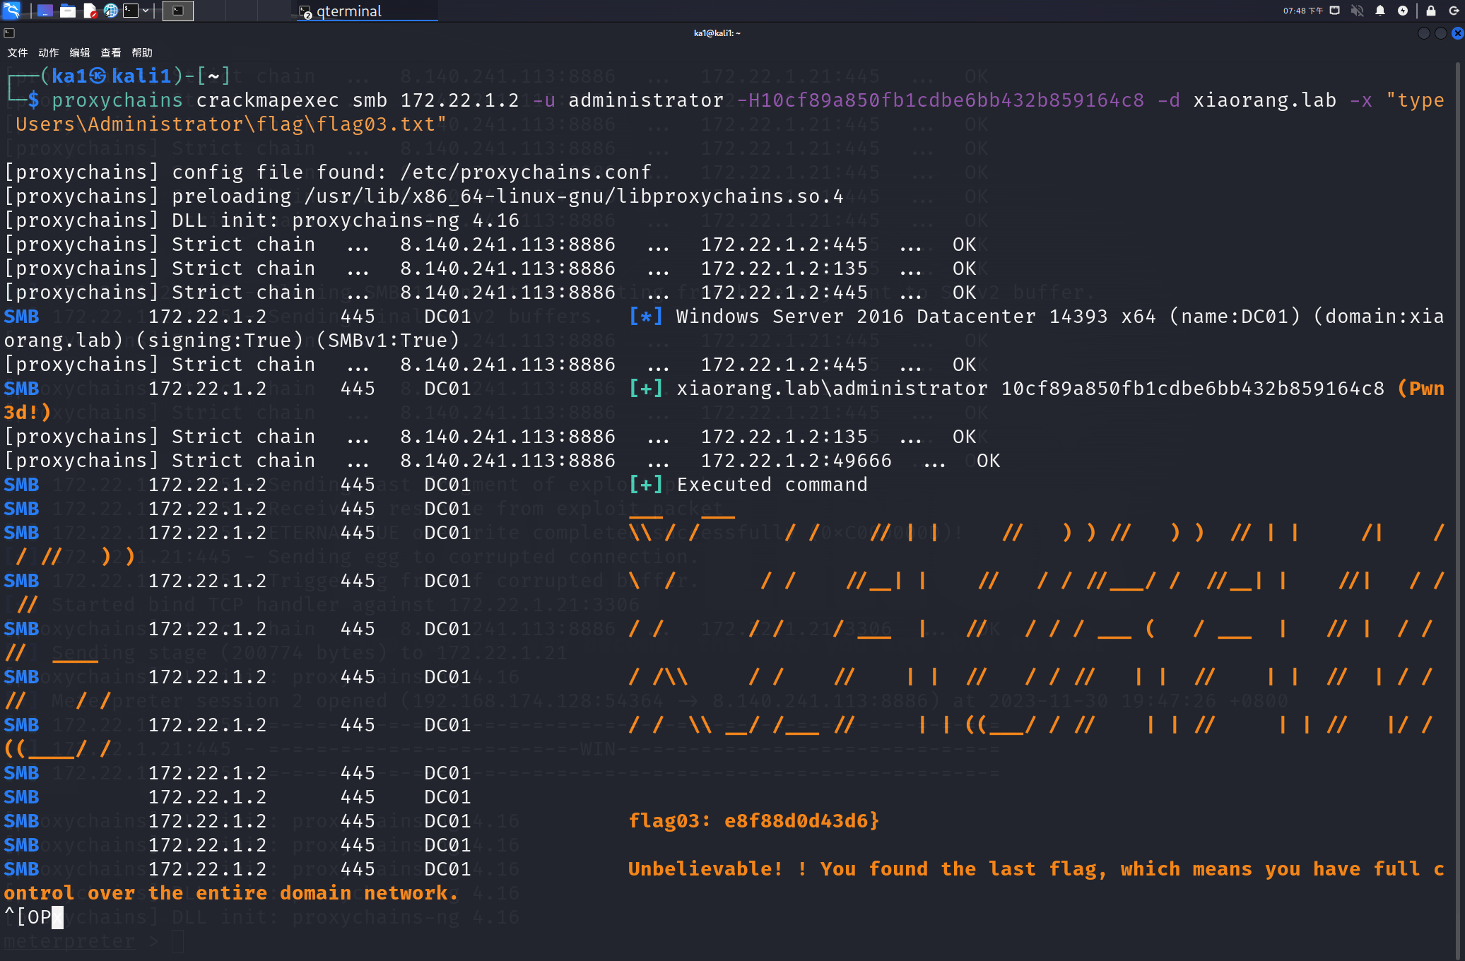This screenshot has width=1465, height=961.
Task: Select the highlighted workspace switcher thumbnail
Action: point(178,11)
